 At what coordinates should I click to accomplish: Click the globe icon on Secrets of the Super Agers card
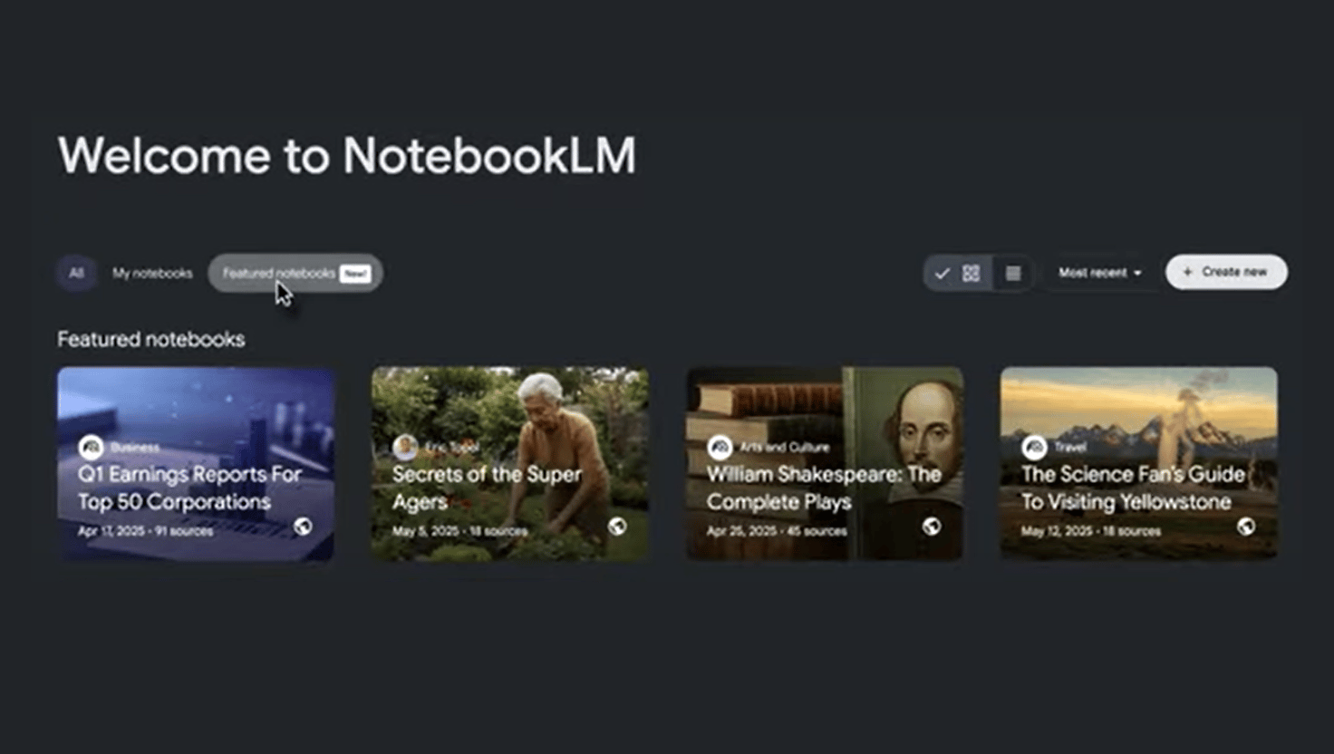617,527
